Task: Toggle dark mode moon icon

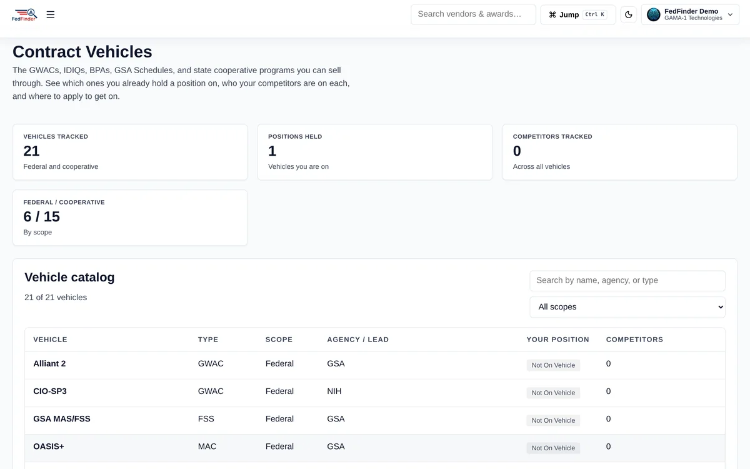Action: (629, 14)
